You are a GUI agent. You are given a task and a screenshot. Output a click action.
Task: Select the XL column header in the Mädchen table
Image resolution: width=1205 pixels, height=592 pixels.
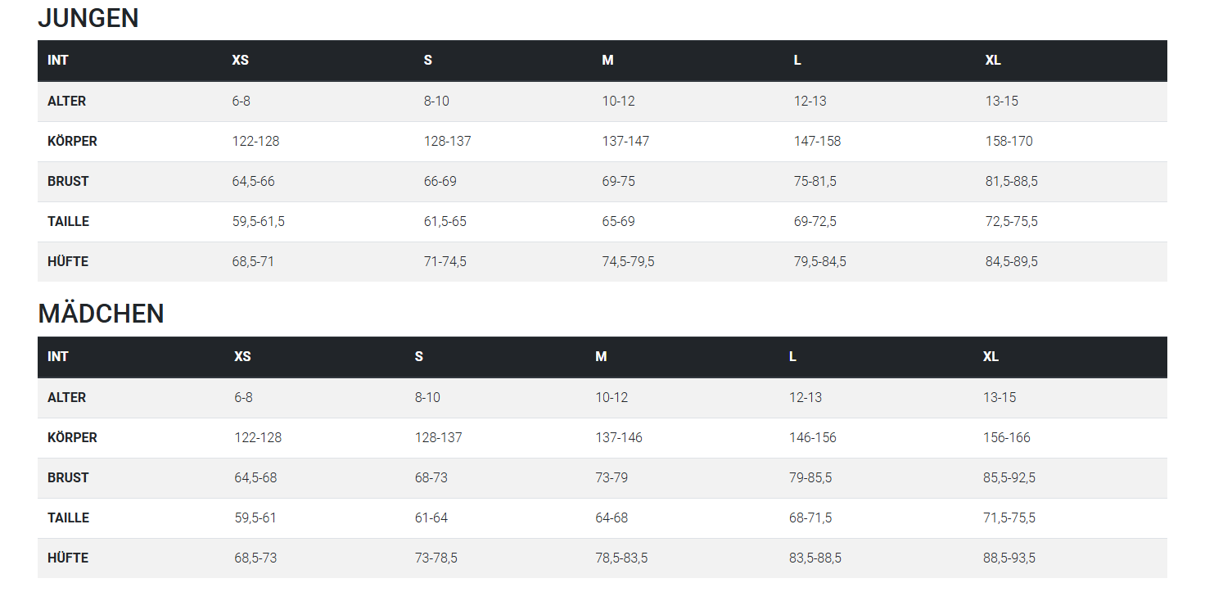pyautogui.click(x=991, y=357)
